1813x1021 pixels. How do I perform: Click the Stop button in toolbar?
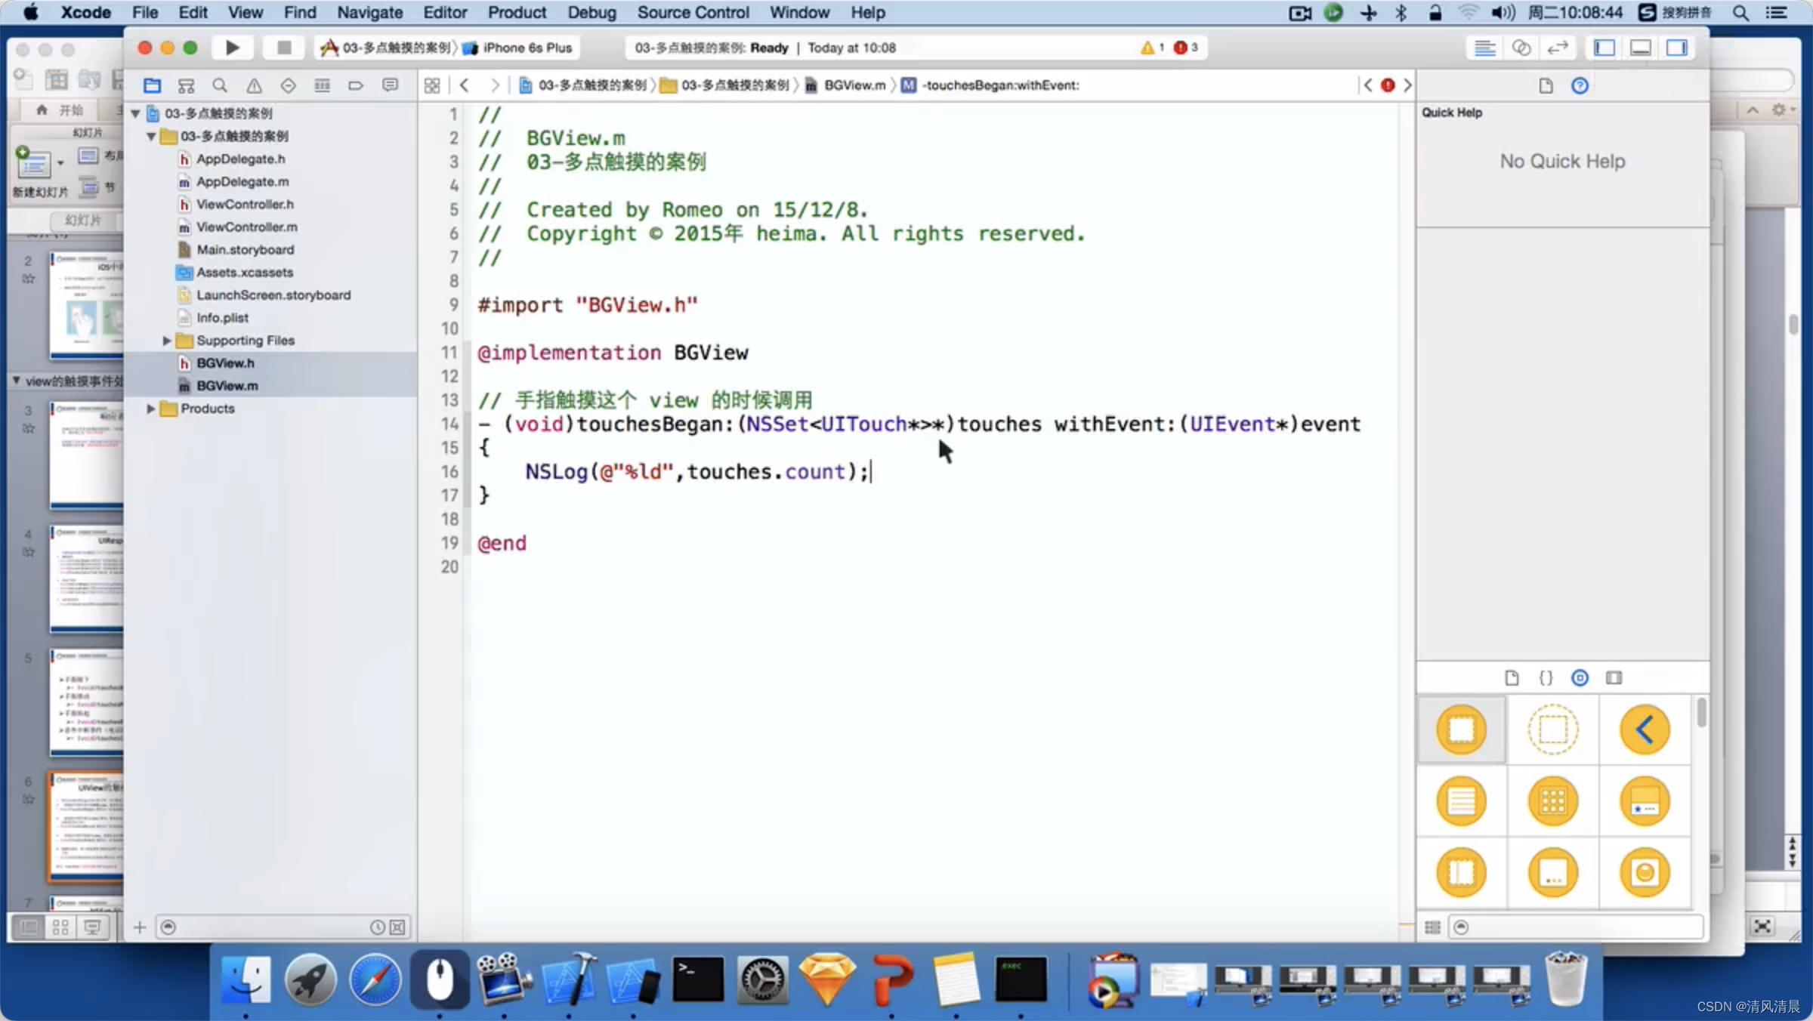(x=283, y=48)
